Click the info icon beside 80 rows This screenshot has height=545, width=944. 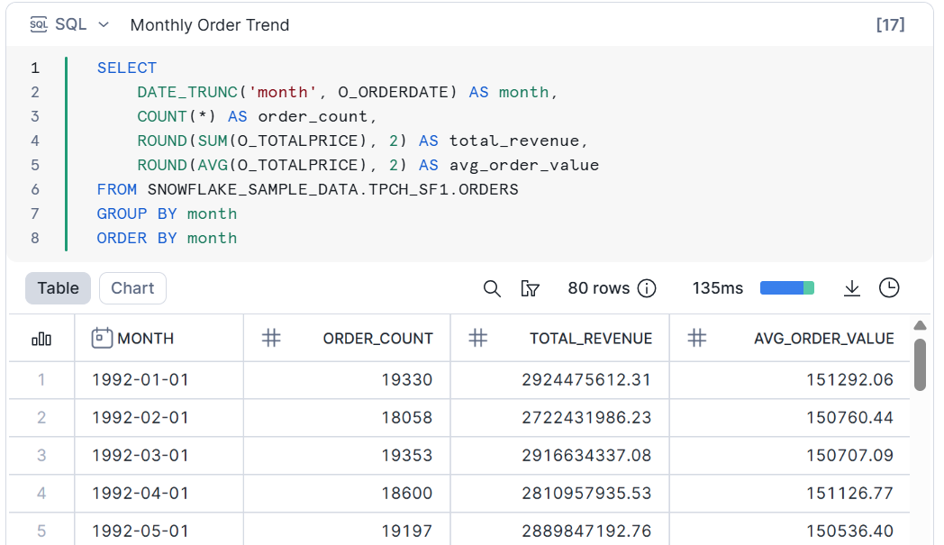647,288
